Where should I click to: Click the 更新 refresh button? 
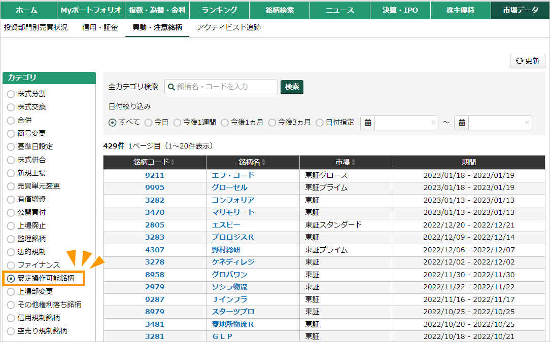click(x=528, y=61)
